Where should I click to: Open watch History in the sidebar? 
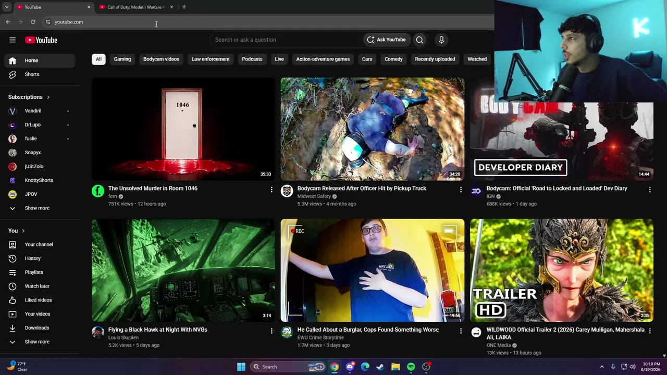[40, 258]
